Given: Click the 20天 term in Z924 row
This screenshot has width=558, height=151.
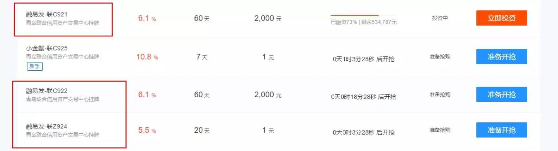Looking at the screenshot, I should pos(202,130).
